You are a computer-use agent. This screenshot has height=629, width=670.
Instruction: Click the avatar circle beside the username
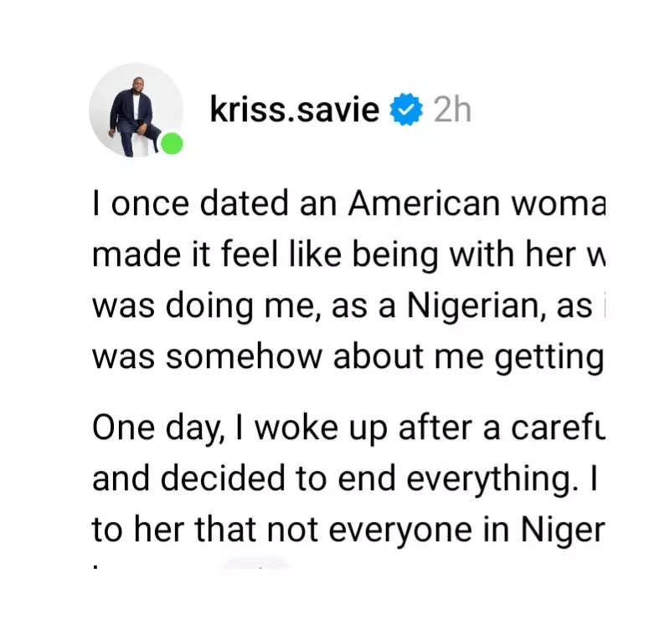(135, 109)
